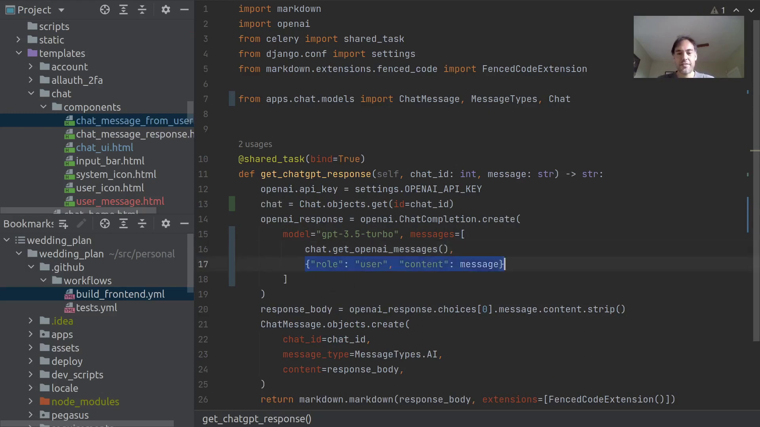
Task: Click Select Opened File target icon in Project panel
Action: click(104, 10)
